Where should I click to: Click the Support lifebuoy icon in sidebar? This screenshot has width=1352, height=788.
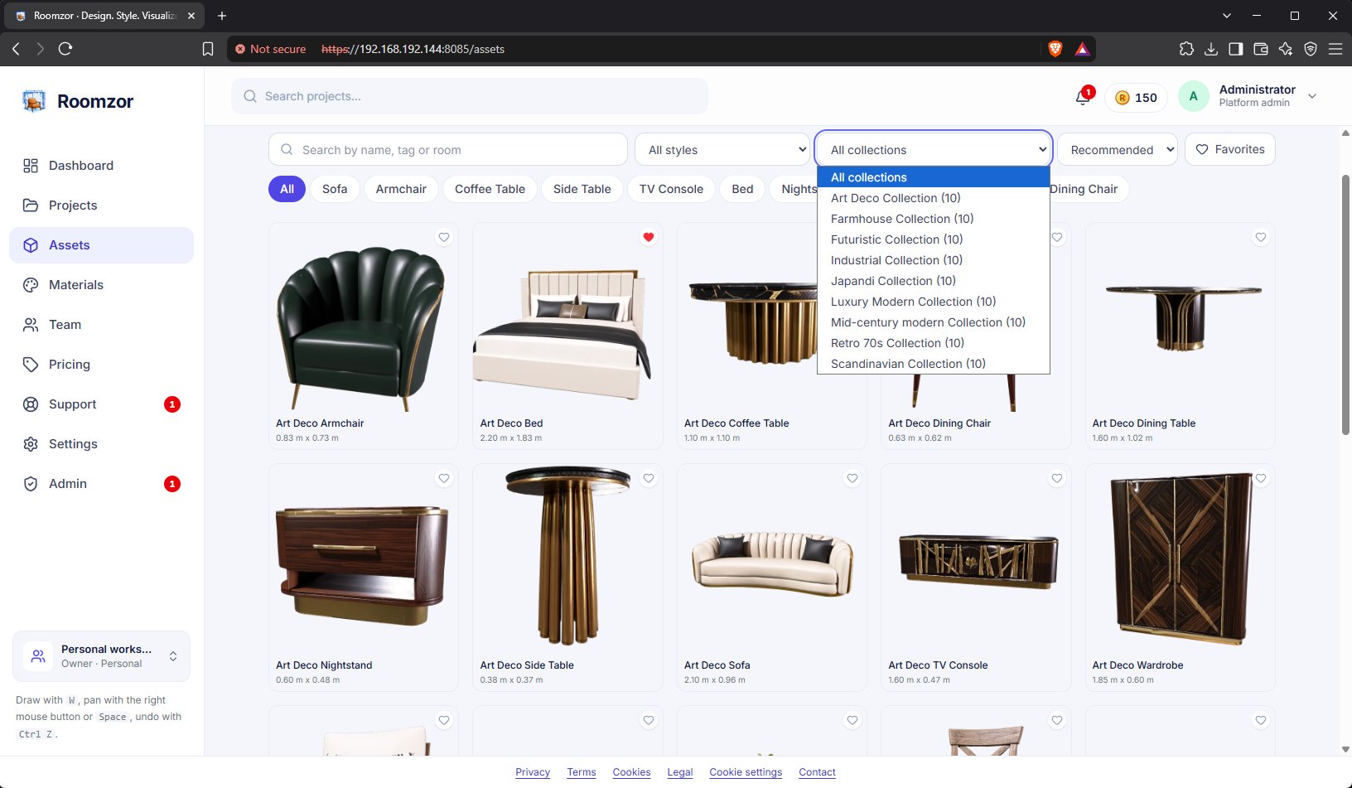pos(31,404)
